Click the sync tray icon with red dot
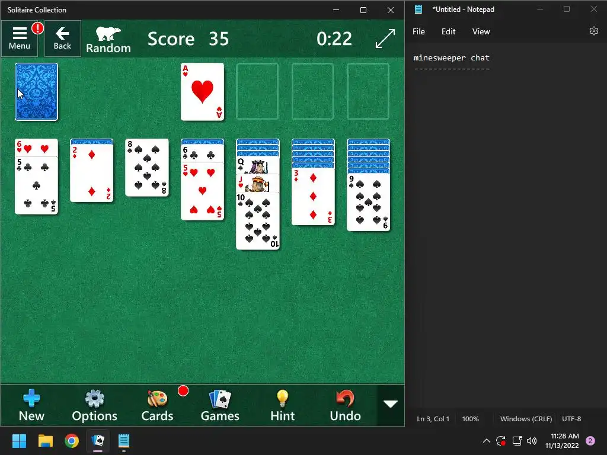The height and width of the screenshot is (455, 607). [501, 441]
